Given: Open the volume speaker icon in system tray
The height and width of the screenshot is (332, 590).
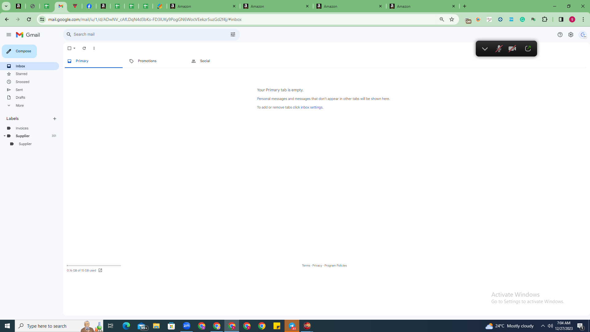Looking at the screenshot, I should tap(550, 326).
